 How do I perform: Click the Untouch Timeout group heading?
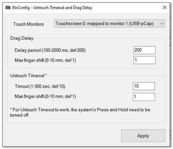27,76
